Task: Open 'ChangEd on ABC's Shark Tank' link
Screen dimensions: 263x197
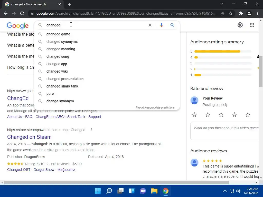Action: pyautogui.click(x=60, y=117)
